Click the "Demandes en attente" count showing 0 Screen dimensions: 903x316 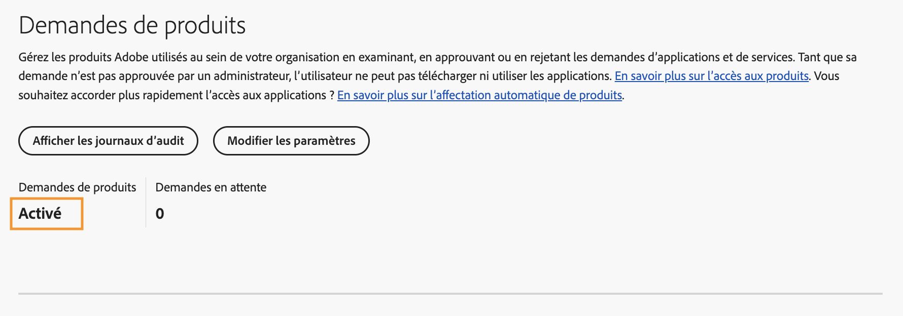(160, 213)
